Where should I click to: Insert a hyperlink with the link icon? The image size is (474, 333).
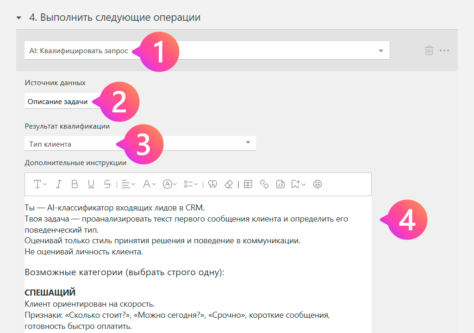(264, 184)
